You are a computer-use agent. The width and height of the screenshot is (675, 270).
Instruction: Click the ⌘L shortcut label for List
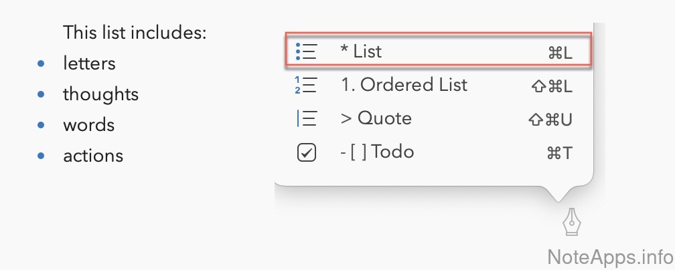click(x=560, y=53)
